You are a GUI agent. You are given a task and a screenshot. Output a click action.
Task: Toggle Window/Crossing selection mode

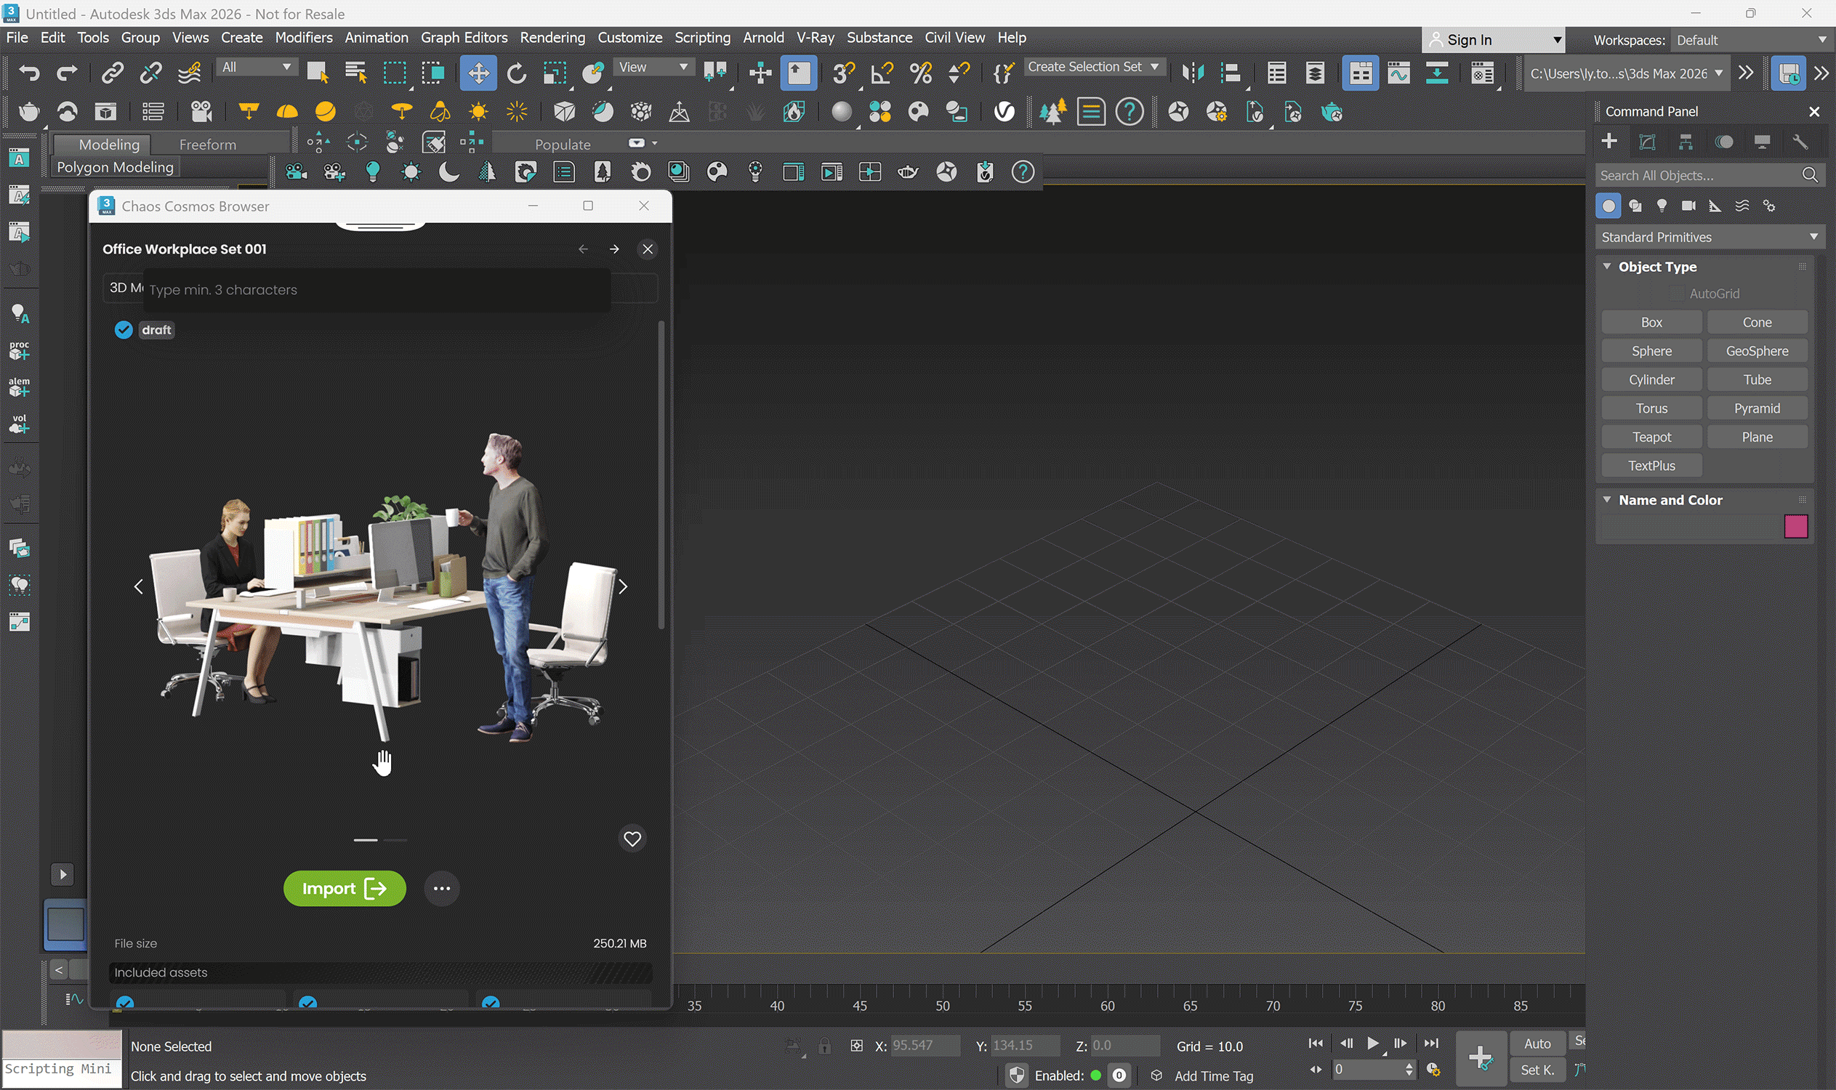click(x=432, y=73)
